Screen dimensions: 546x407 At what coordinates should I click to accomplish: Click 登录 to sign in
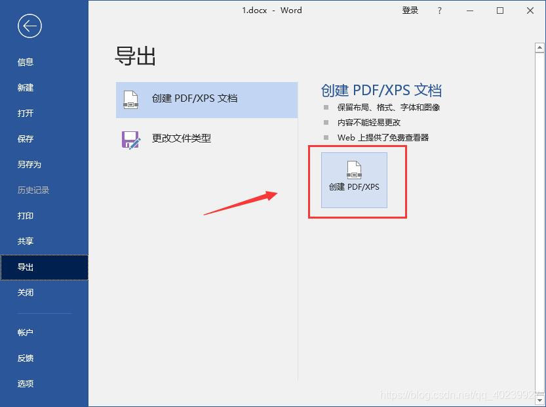tap(410, 11)
